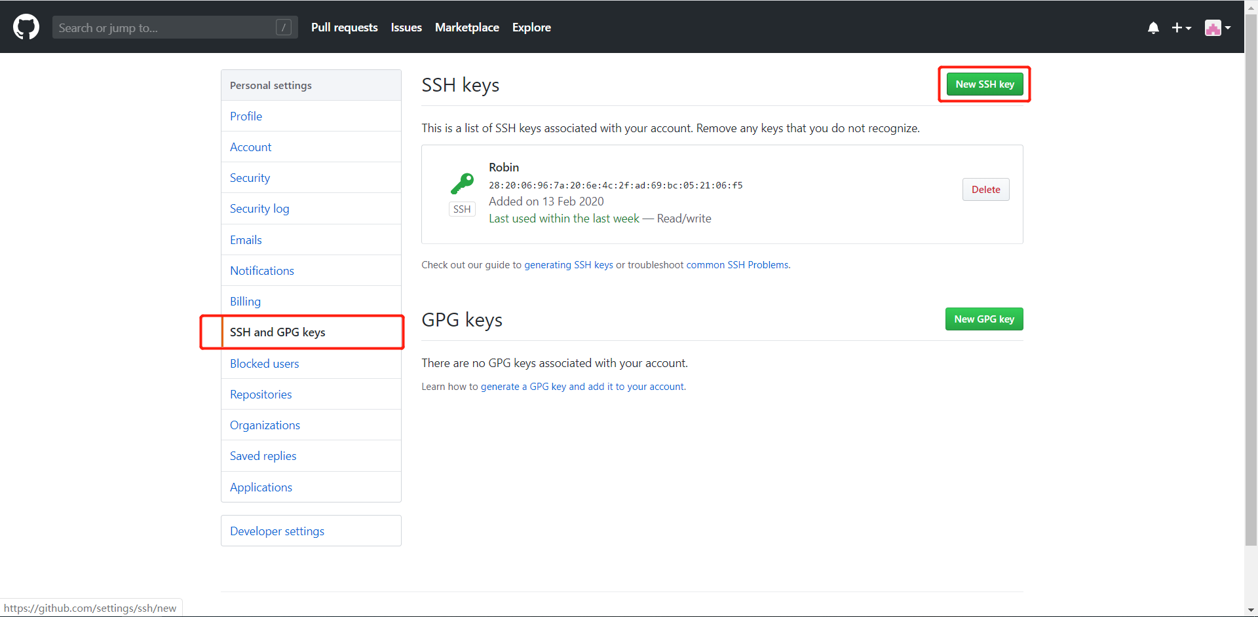This screenshot has width=1258, height=617.
Task: Click the green SSH key icon for Robin
Action: click(x=462, y=184)
